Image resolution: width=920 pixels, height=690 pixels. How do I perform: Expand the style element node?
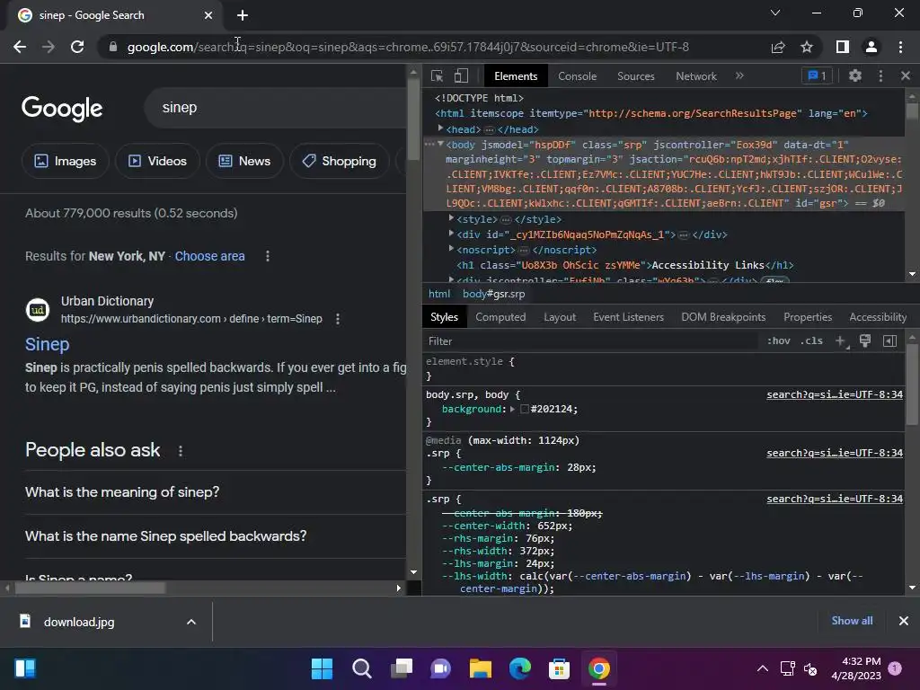coord(451,218)
